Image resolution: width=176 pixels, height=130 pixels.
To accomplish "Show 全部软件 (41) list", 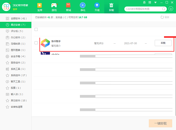I will (x=16, y=19).
